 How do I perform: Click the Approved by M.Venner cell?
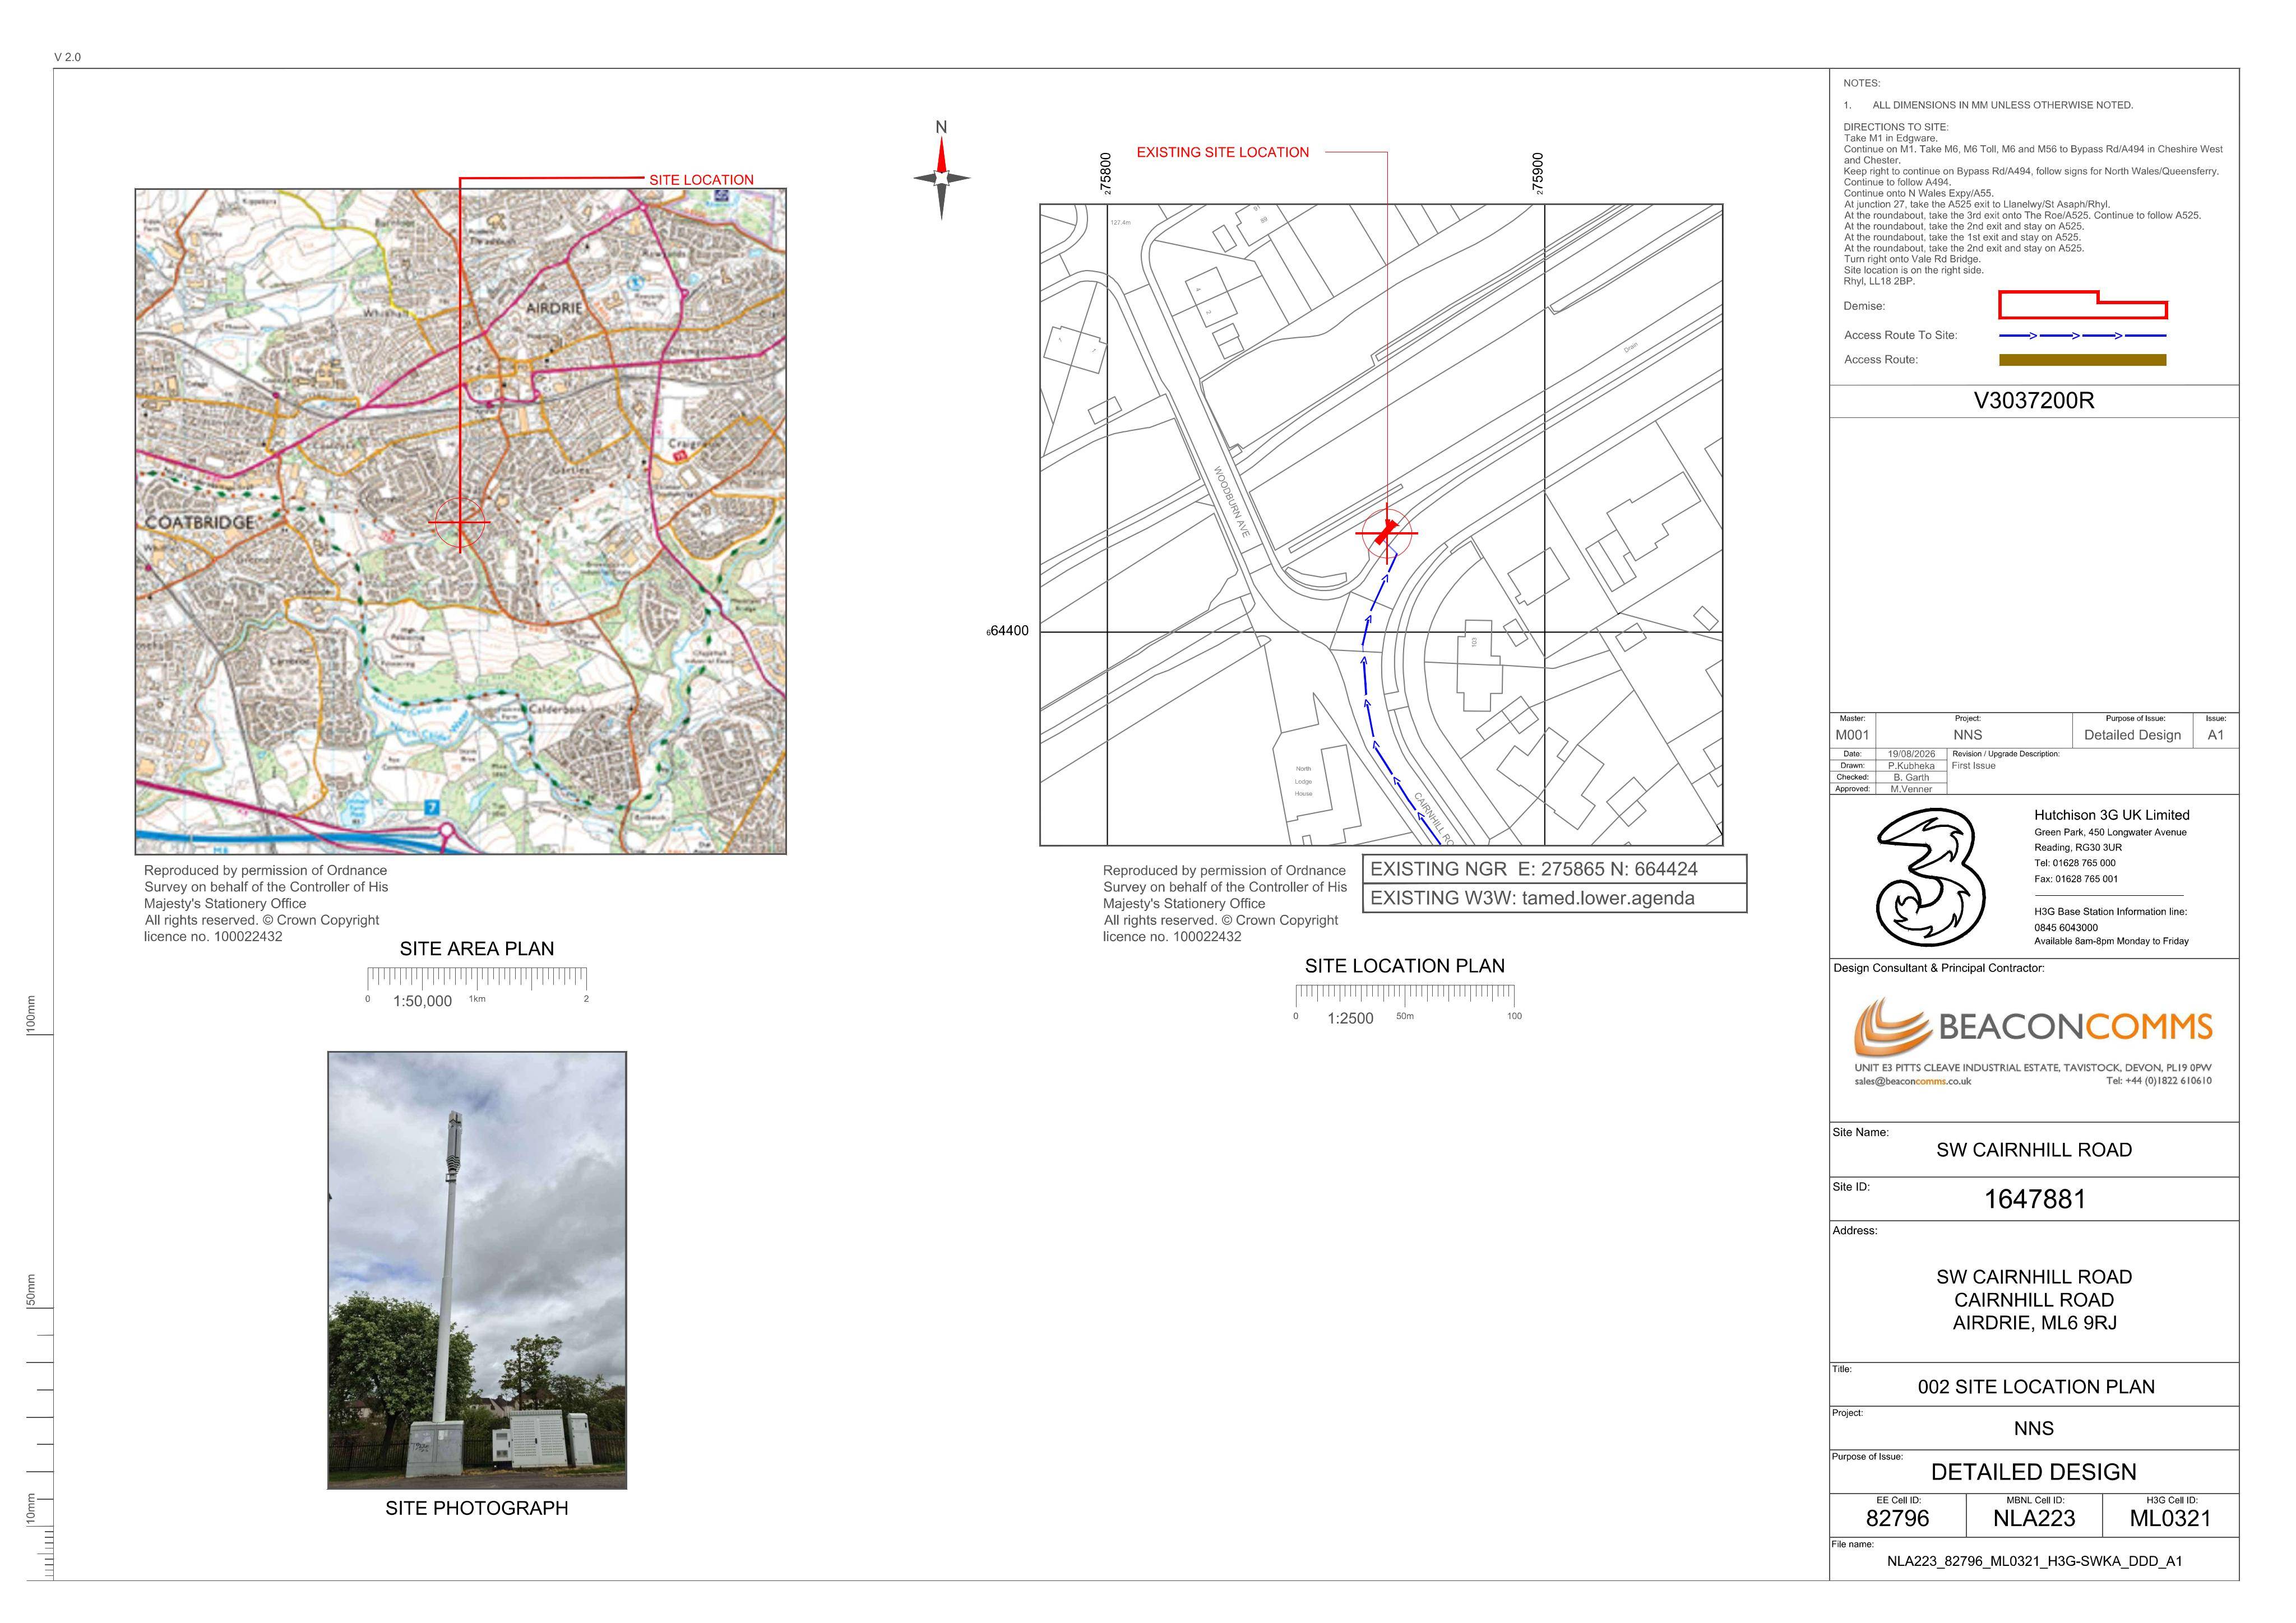1911,789
